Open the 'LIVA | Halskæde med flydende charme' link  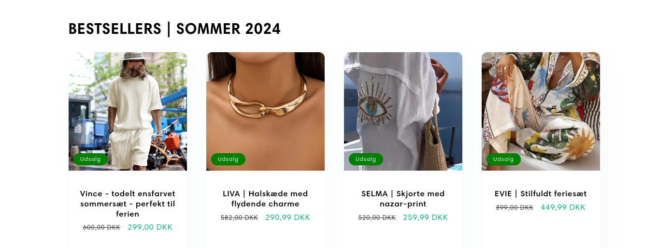pyautogui.click(x=265, y=199)
